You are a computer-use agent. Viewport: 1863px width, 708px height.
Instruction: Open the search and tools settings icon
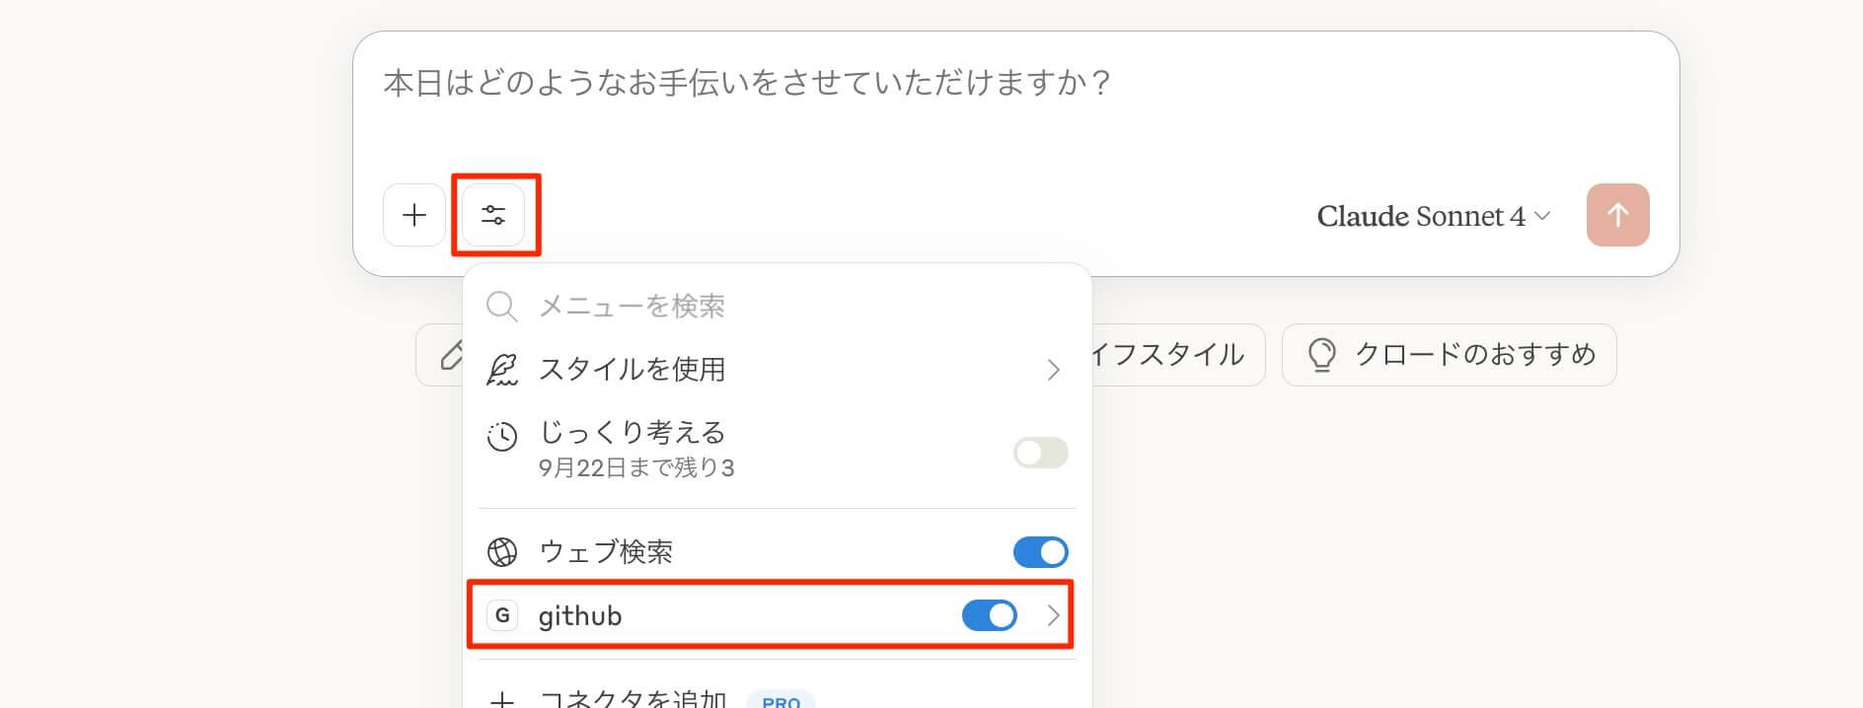coord(493,215)
